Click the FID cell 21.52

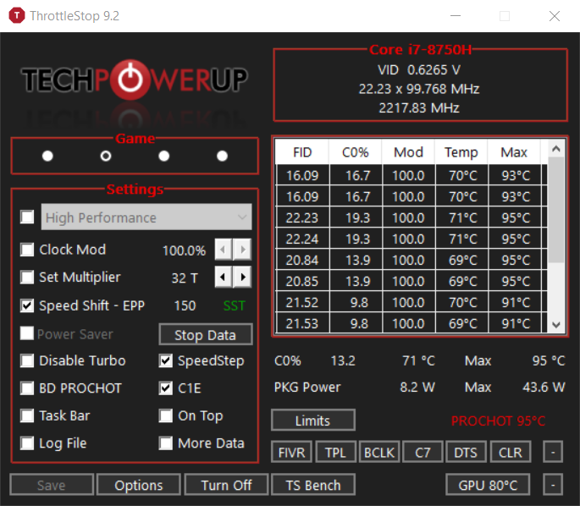point(302,303)
